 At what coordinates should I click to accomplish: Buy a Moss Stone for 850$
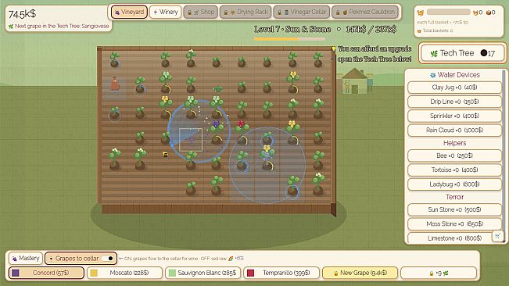pyautogui.click(x=454, y=223)
